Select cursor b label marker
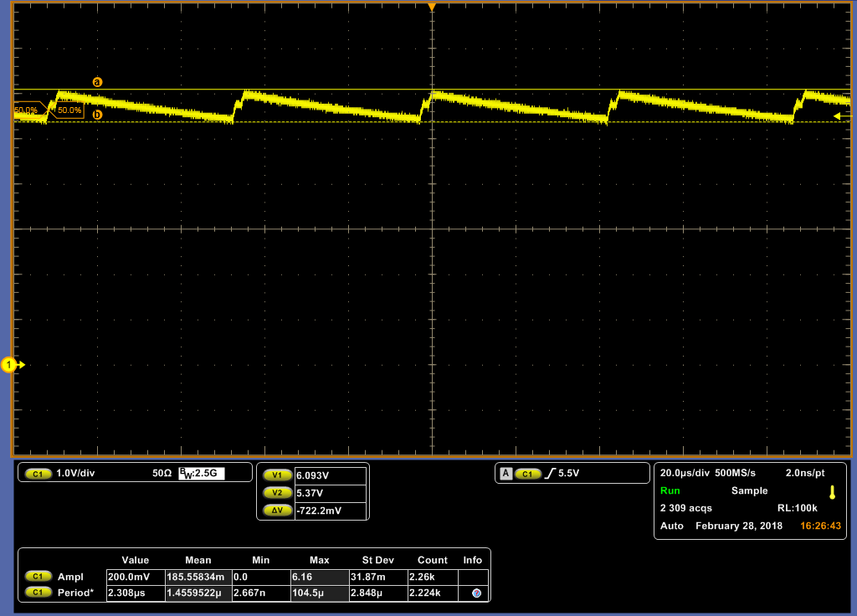The width and height of the screenshot is (857, 616). (x=97, y=115)
